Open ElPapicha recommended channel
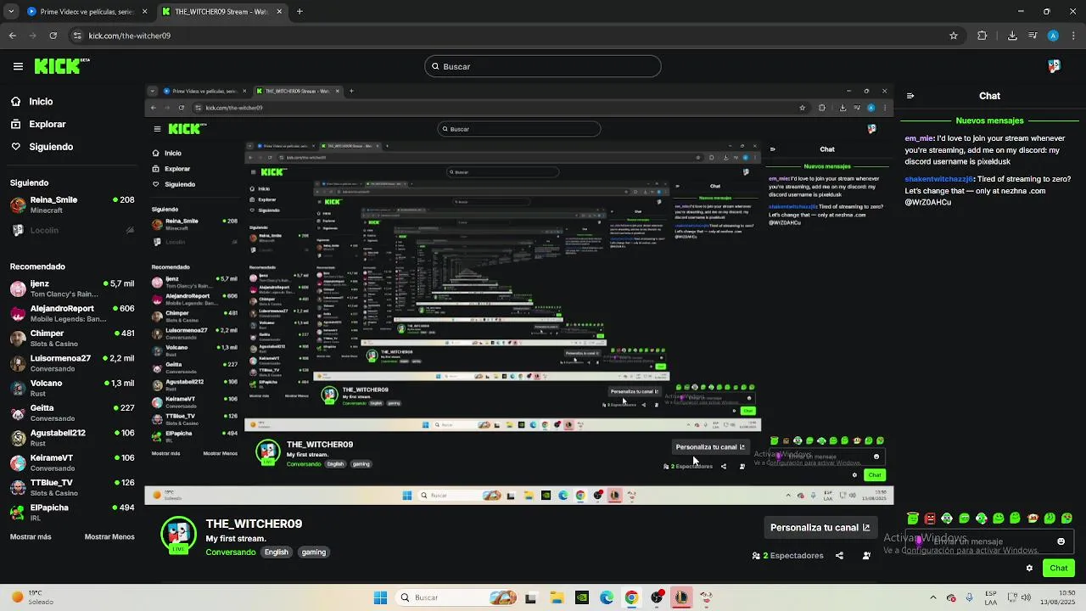The width and height of the screenshot is (1086, 611). pos(72,512)
